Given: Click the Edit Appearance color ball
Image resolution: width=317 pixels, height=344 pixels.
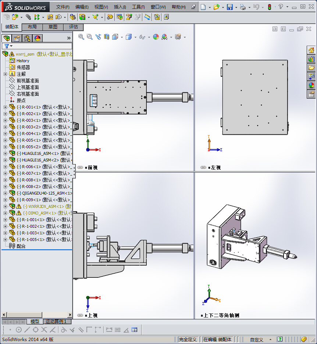Looking at the screenshot, I should point(156,37).
